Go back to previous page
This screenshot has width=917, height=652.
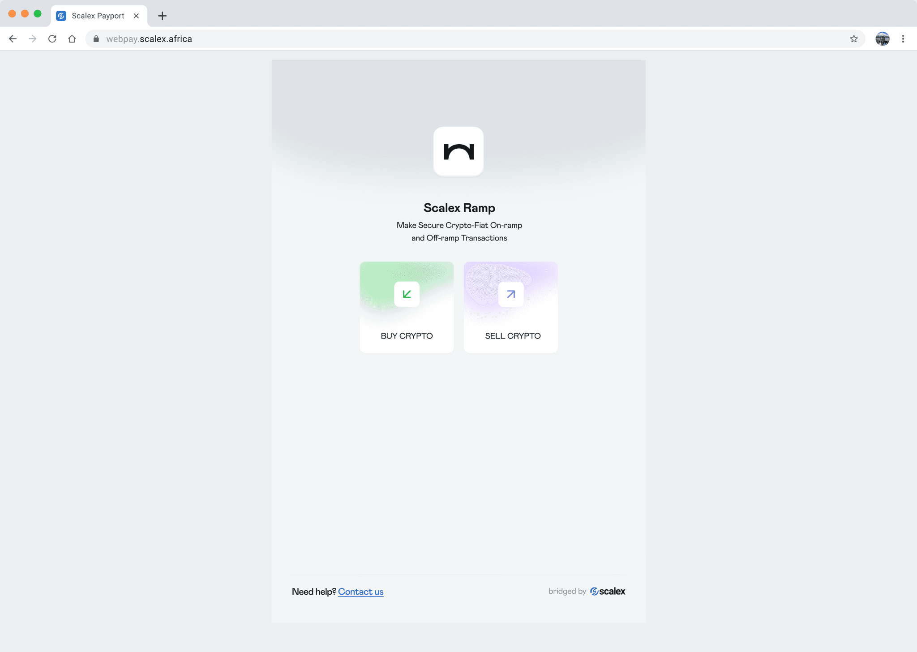(13, 39)
